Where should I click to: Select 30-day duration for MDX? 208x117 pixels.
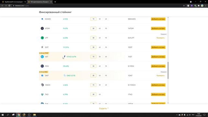[93, 66]
